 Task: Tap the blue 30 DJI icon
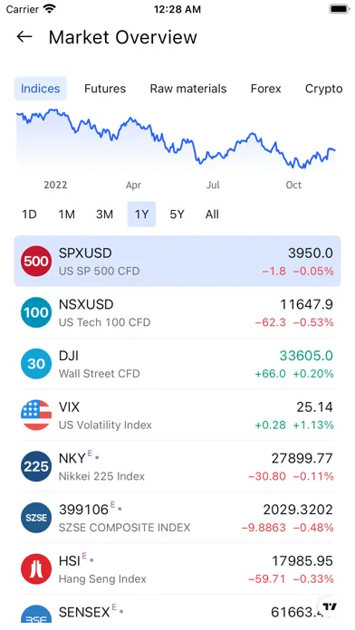click(x=36, y=364)
